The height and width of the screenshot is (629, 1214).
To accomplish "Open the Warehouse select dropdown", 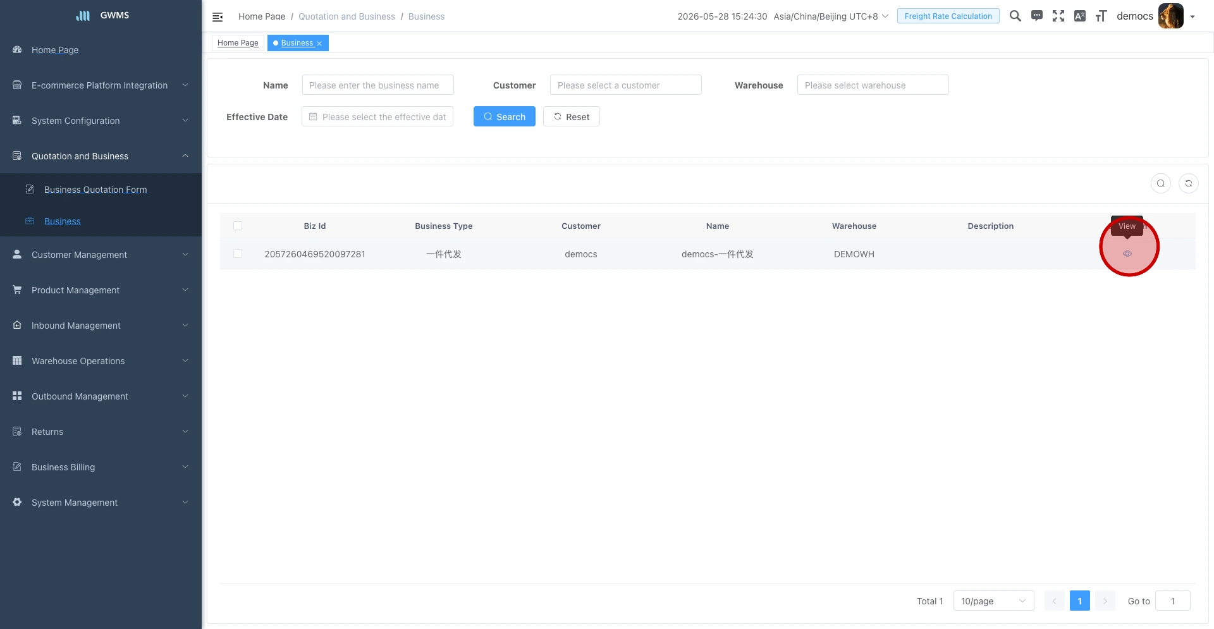I will (x=873, y=85).
